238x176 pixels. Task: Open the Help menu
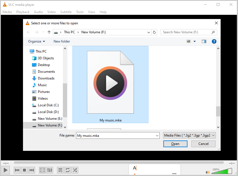pos(103,12)
